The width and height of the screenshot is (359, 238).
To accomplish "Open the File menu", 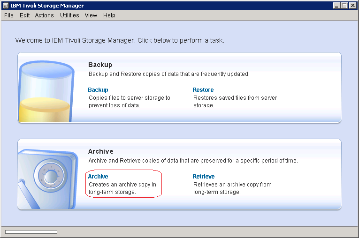I will click(x=8, y=15).
